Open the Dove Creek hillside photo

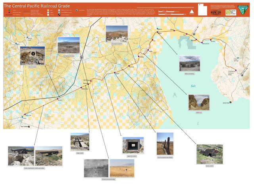tap(117, 34)
